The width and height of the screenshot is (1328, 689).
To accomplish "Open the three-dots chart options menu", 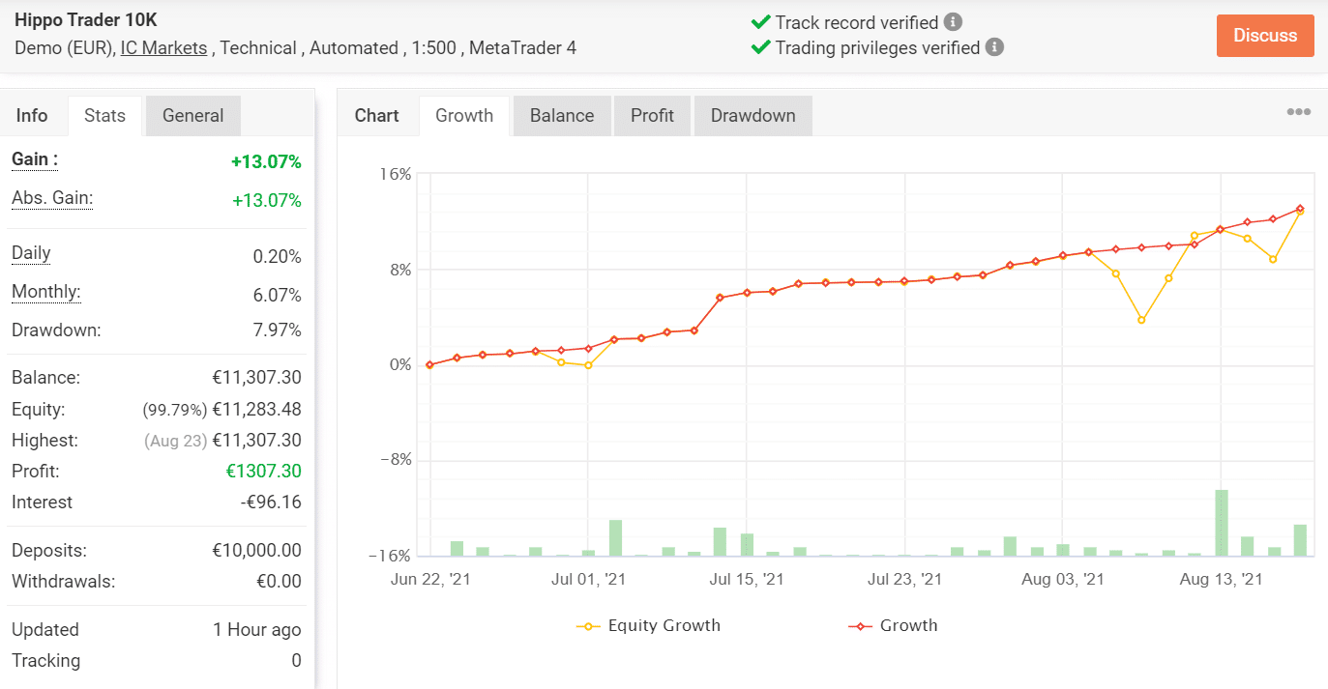I will click(1298, 112).
